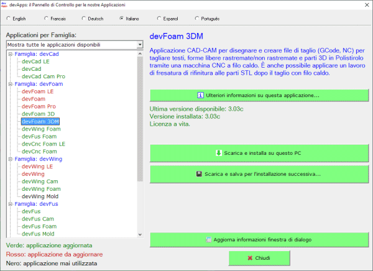Collapse the Famiglia: devCad tree node
Image resolution: width=373 pixels, height=271 pixels.
click(10, 54)
